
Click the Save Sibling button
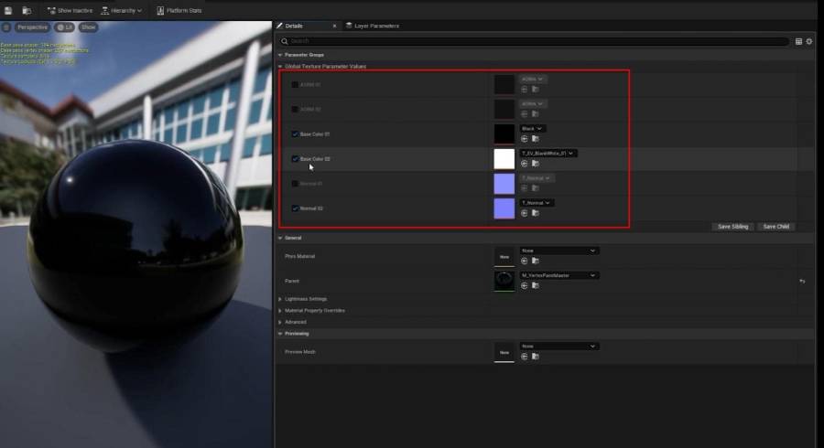(732, 227)
